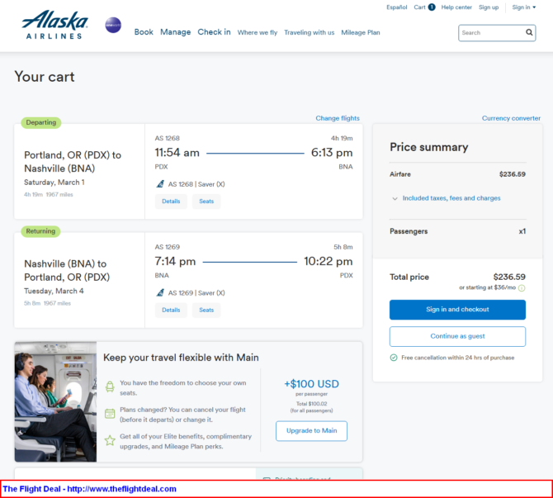553x498 pixels.
Task: Click the Passengers x1 row
Action: point(457,231)
